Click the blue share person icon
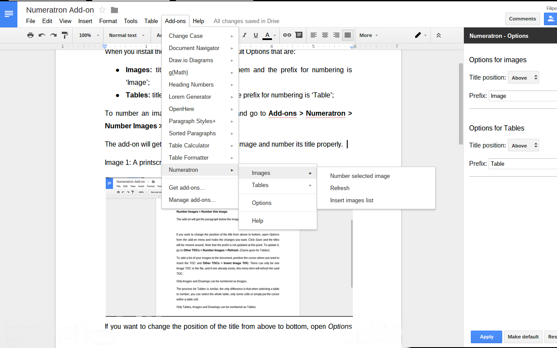Viewport: 557px width, 348px height. 550,19
